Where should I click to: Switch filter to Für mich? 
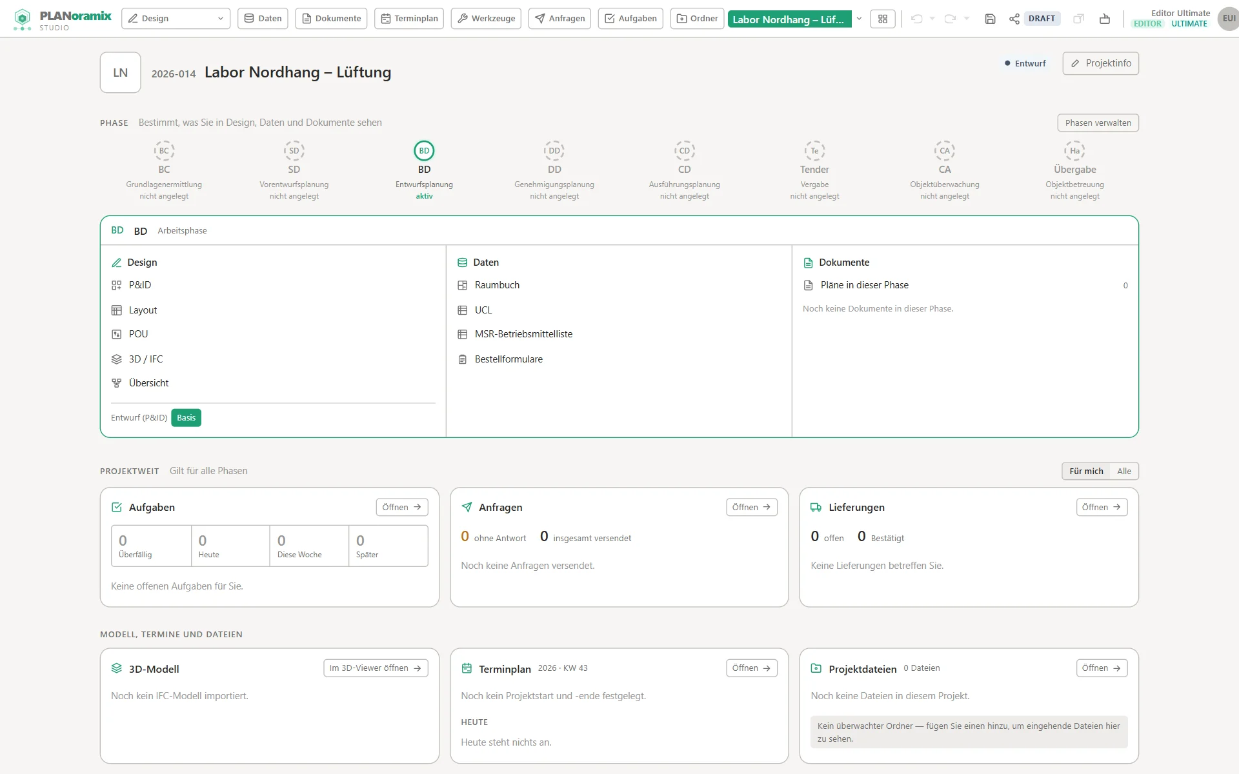[x=1086, y=471]
